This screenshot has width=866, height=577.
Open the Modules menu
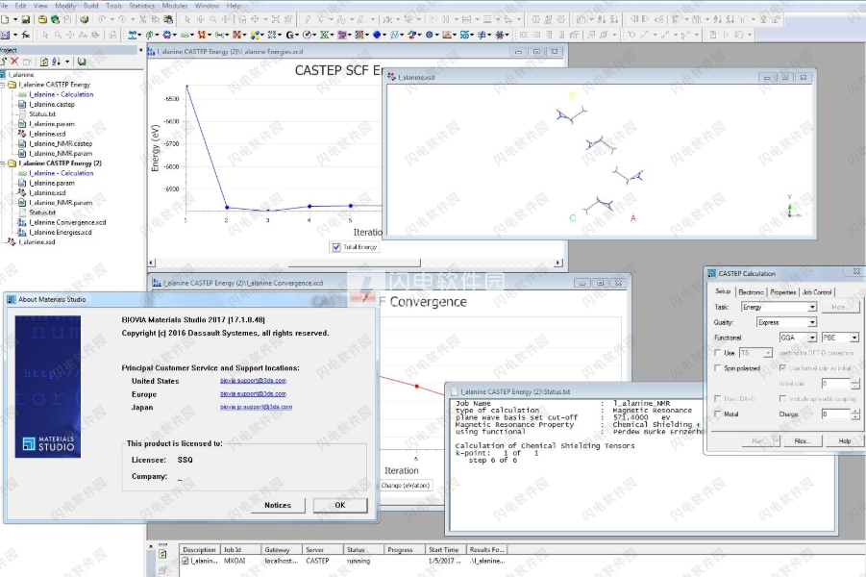[x=173, y=5]
